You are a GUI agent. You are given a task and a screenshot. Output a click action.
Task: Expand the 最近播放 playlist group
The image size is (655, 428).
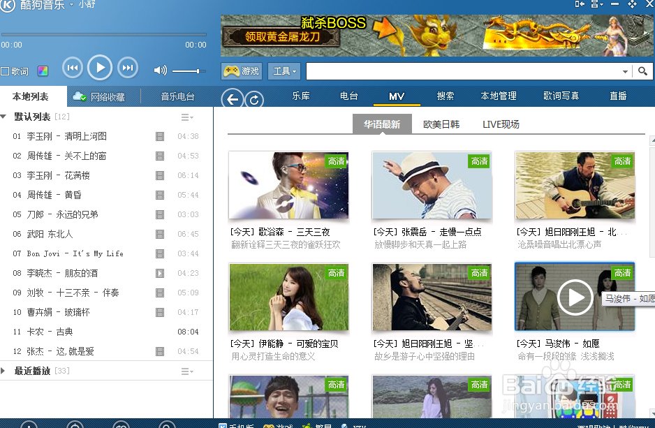(x=4, y=371)
